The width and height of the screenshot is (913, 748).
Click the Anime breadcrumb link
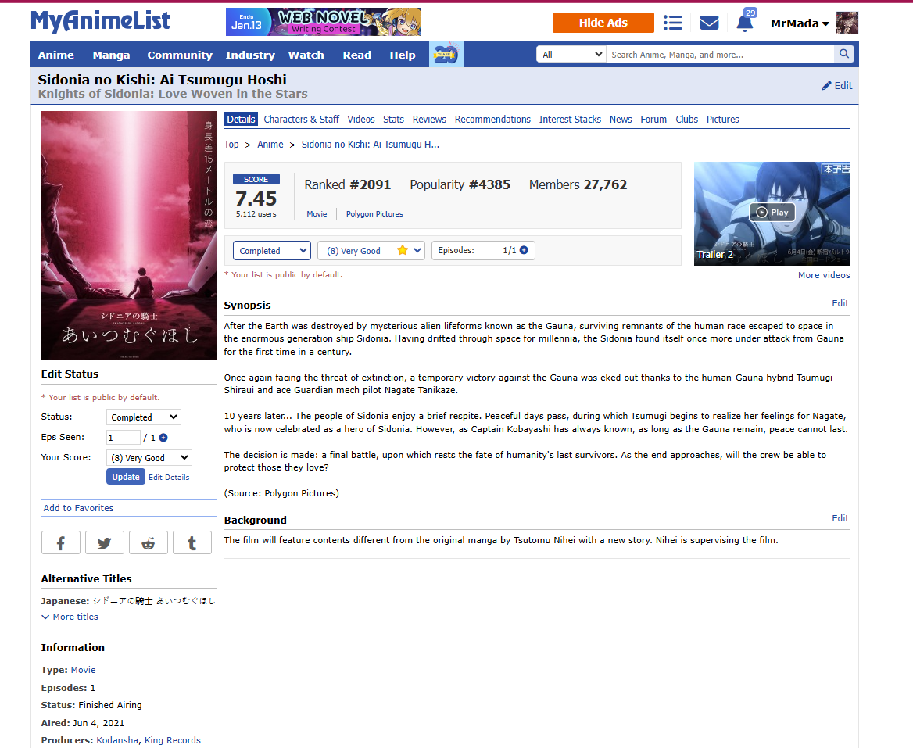point(270,145)
